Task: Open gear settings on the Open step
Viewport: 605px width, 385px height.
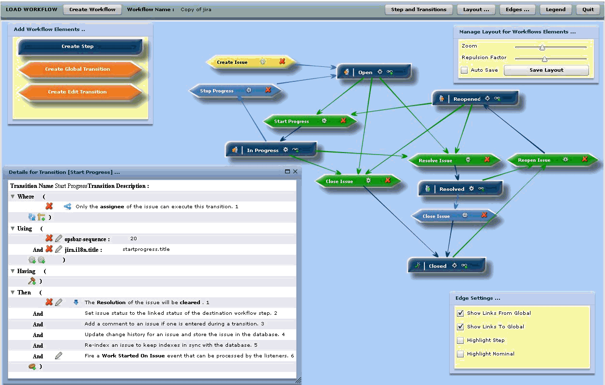Action: click(x=380, y=72)
